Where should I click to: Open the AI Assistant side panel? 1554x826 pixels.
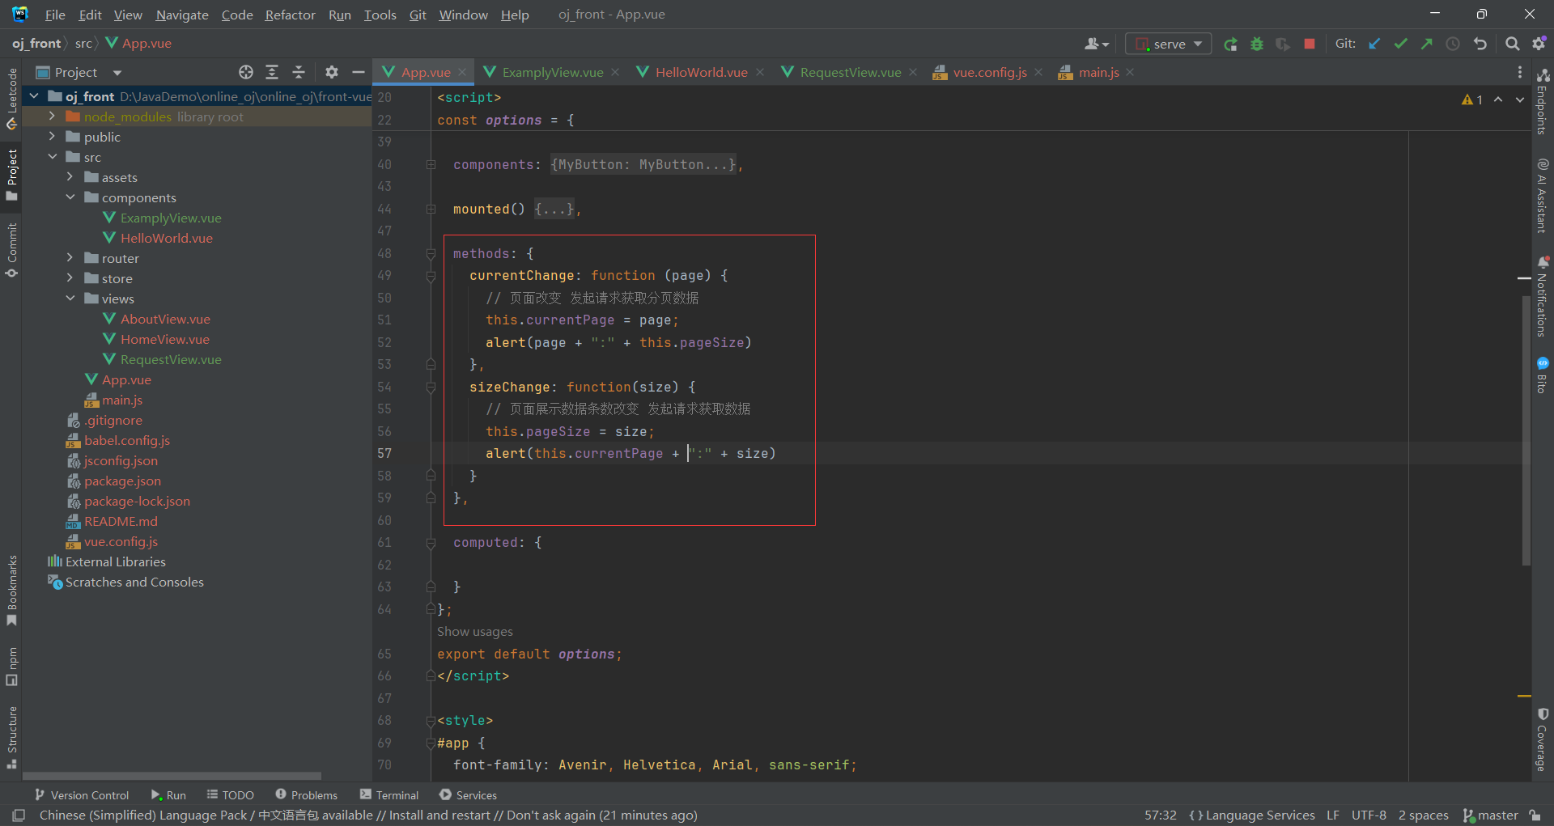click(x=1543, y=196)
